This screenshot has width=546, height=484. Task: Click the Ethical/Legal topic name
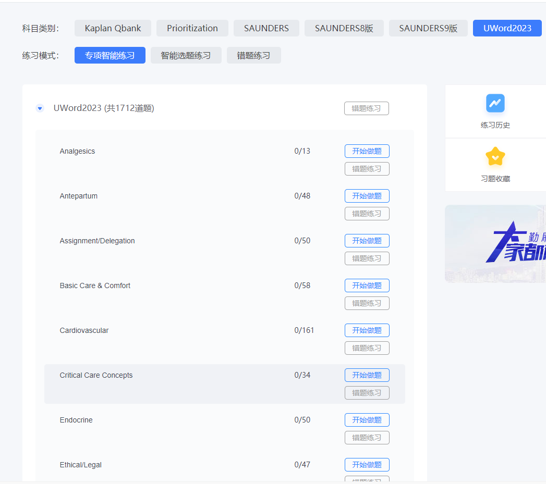point(81,465)
